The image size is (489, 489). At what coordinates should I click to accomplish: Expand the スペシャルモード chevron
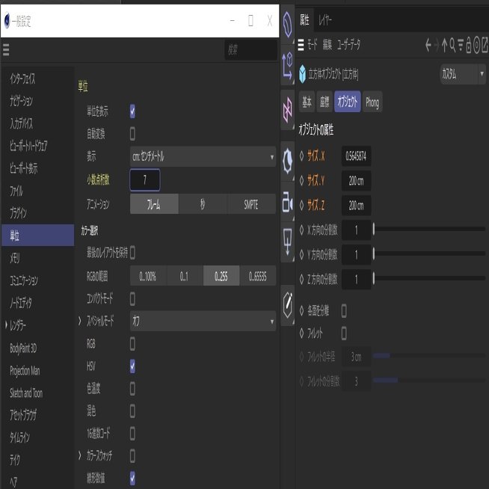(79, 321)
